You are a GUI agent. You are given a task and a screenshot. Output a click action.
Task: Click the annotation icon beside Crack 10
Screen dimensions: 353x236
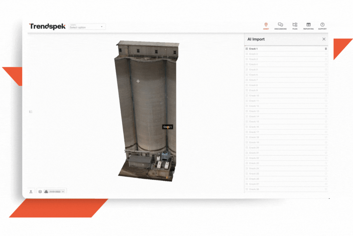point(247,96)
